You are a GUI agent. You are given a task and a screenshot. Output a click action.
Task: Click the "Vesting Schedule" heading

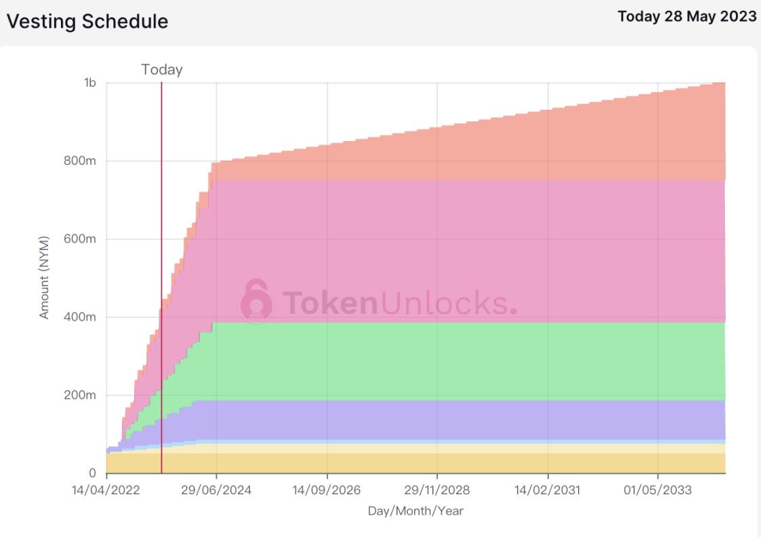(87, 21)
